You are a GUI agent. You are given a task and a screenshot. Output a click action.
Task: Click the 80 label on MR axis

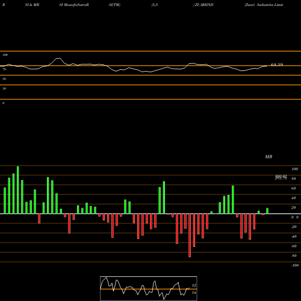[x=294, y=179]
